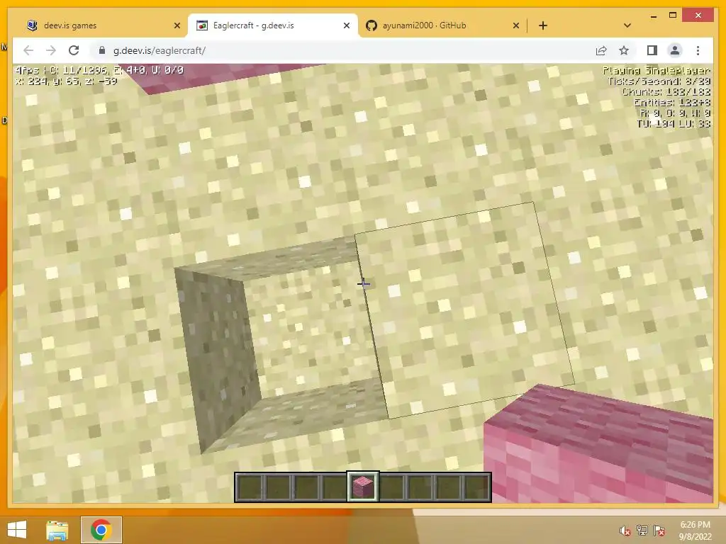View site security lock information
Screen dimensions: 726x544
(102, 50)
